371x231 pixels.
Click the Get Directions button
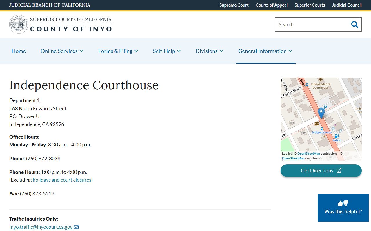coord(321,171)
